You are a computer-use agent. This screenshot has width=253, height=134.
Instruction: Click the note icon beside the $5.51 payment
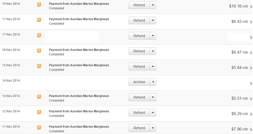[39, 97]
